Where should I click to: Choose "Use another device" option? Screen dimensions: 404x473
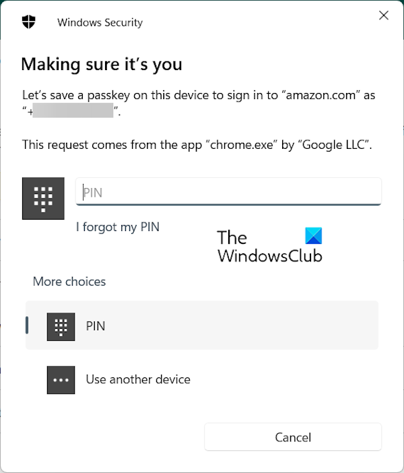click(202, 379)
